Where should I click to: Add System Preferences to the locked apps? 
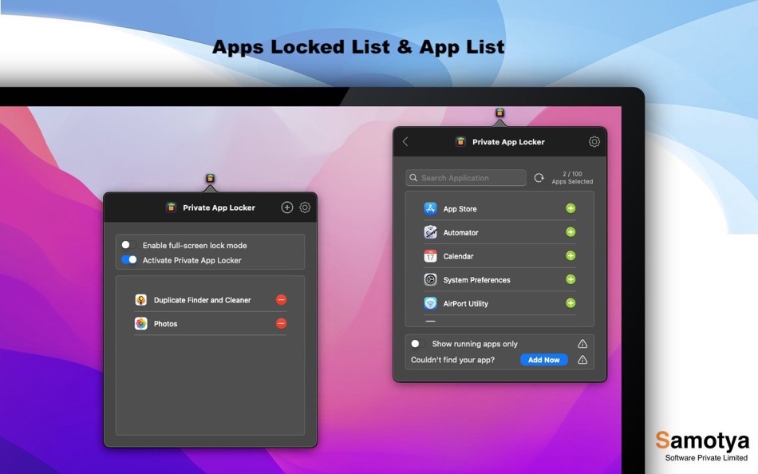click(571, 279)
